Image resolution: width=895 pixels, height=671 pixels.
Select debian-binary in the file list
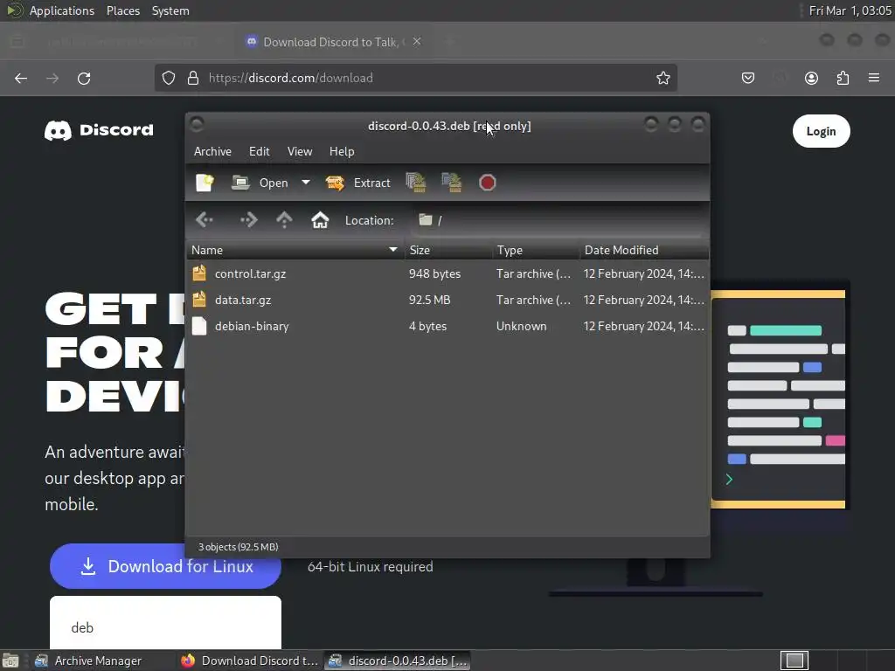(x=447, y=327)
